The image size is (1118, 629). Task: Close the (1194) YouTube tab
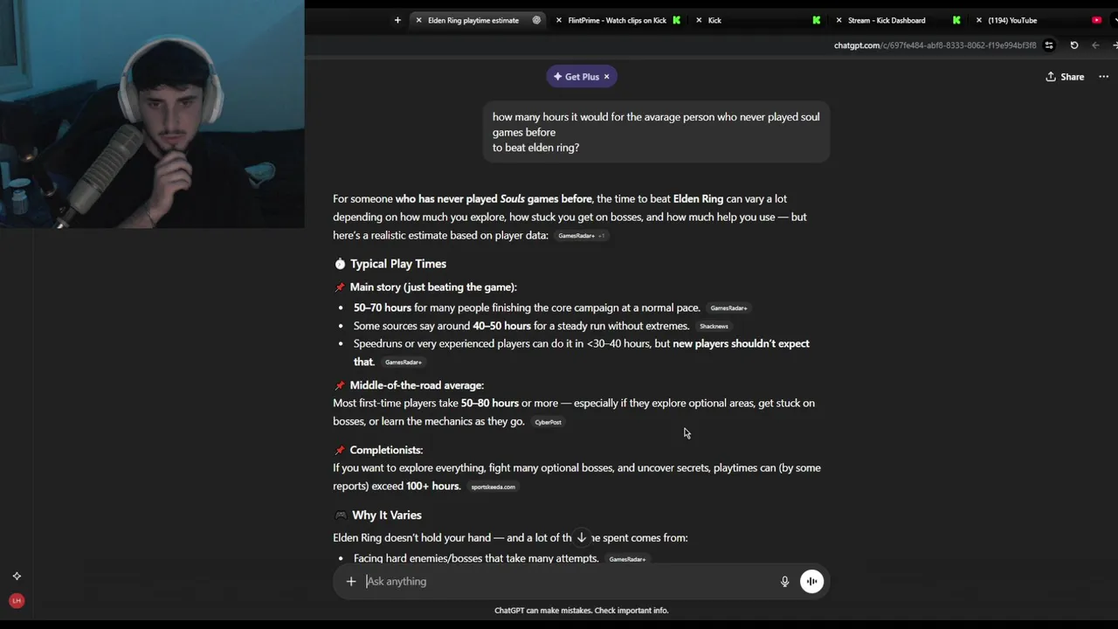978,20
